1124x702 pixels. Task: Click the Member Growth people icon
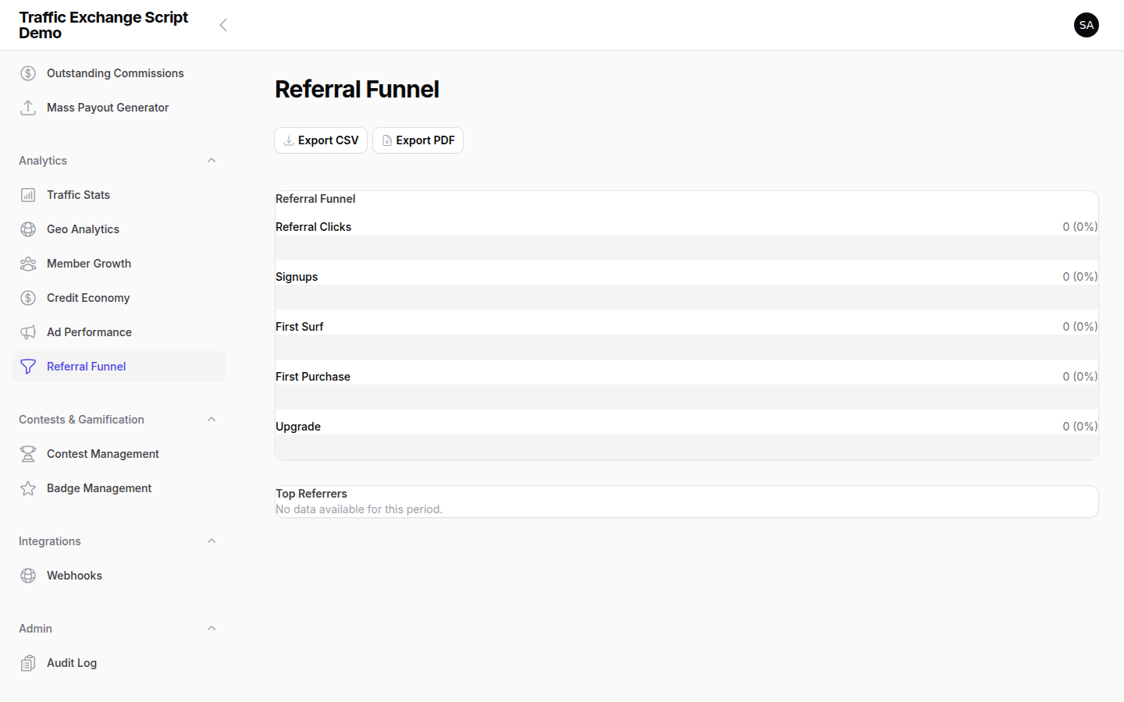tap(28, 263)
